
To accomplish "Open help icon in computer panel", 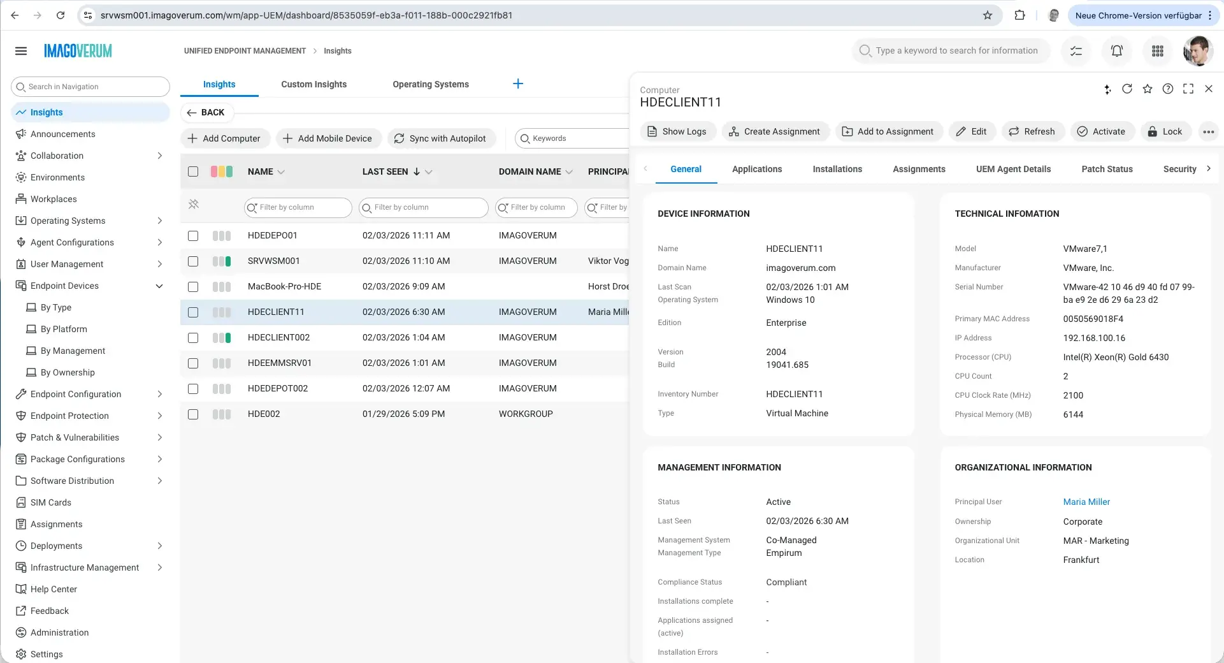I will coord(1167,89).
